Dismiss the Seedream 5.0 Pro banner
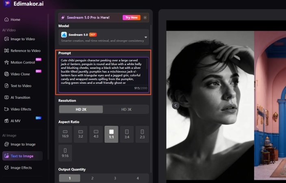This screenshot has width=286, height=183. (x=145, y=17)
